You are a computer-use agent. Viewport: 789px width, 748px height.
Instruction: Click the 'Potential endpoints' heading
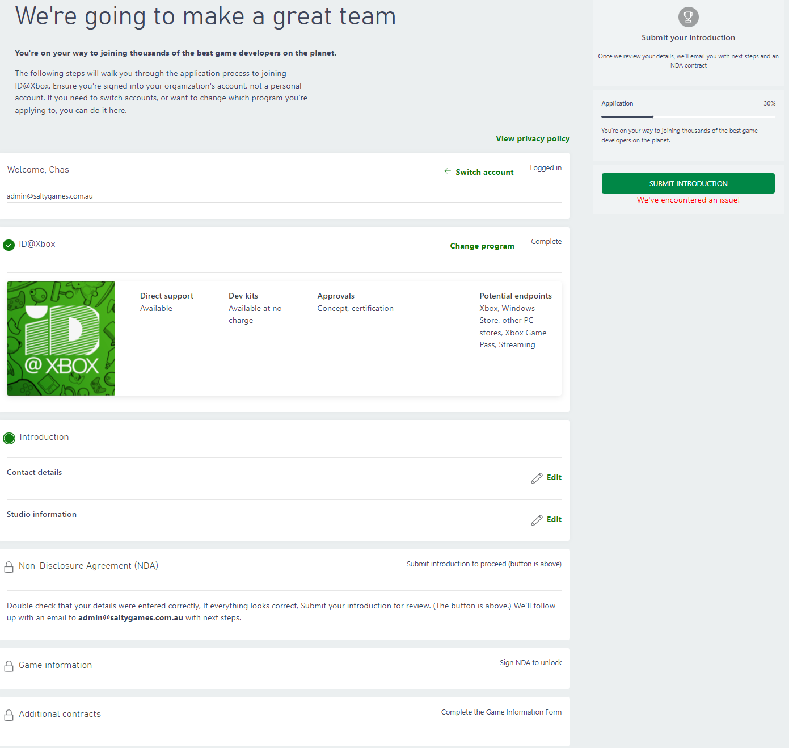coord(516,296)
